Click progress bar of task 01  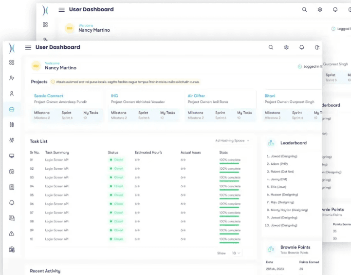229,163
